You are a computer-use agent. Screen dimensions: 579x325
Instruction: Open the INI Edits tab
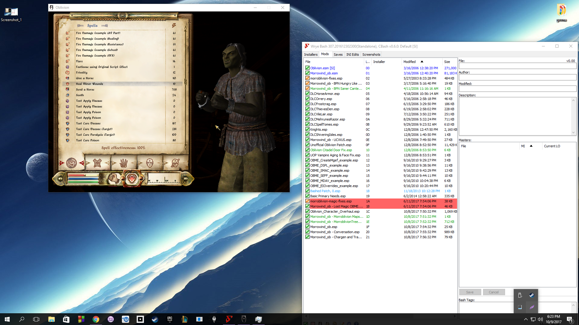(352, 55)
